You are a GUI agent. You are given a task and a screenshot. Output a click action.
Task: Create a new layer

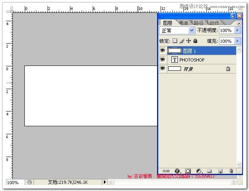point(220,171)
